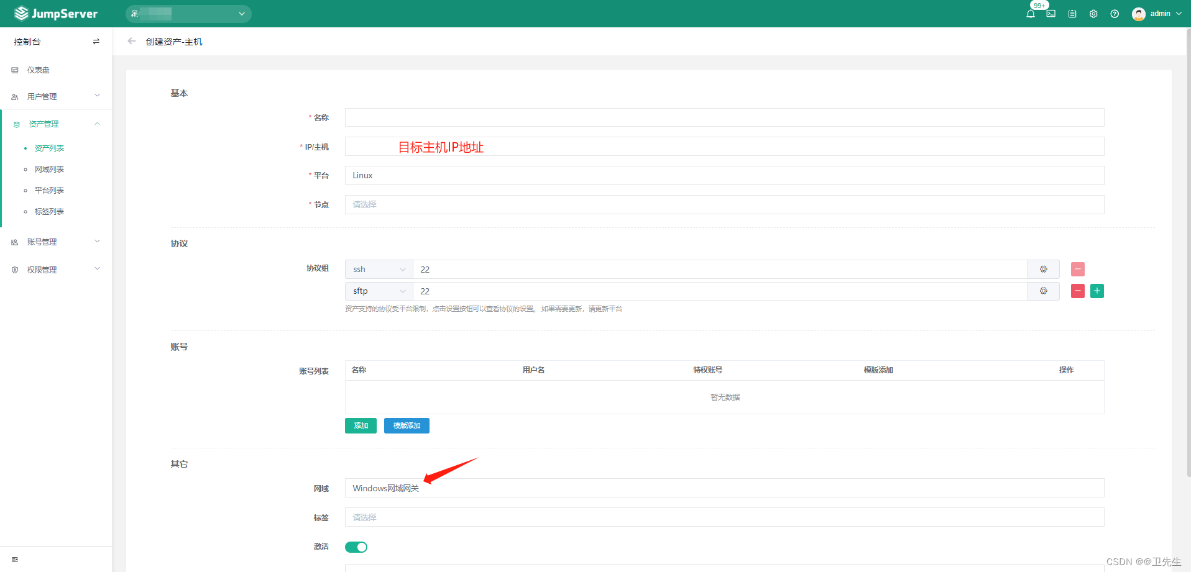Viewport: 1191px width, 572px height.
Task: Collapse the sidebar menu icon
Action: click(15, 560)
